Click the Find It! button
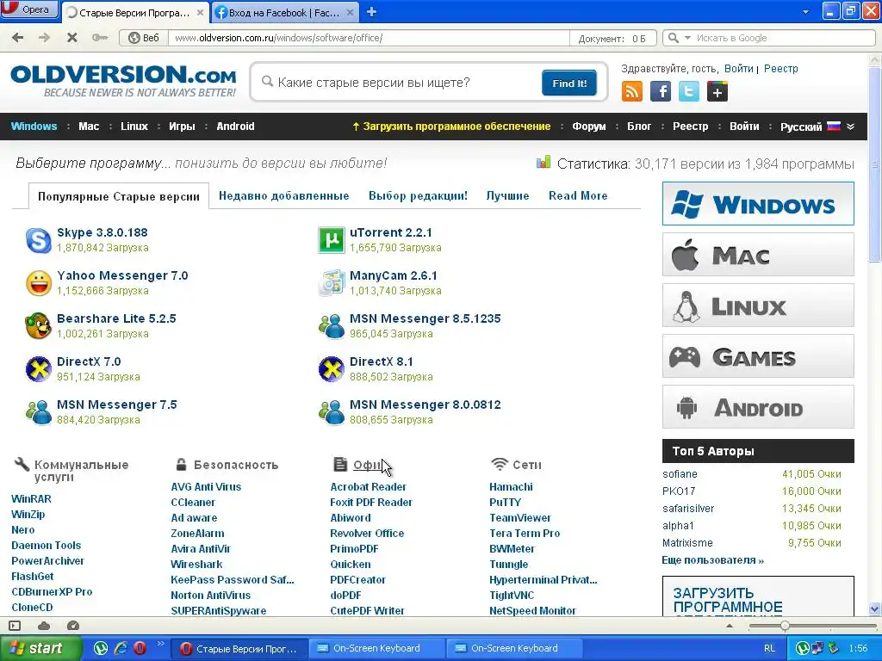This screenshot has height=661, width=882. (569, 83)
